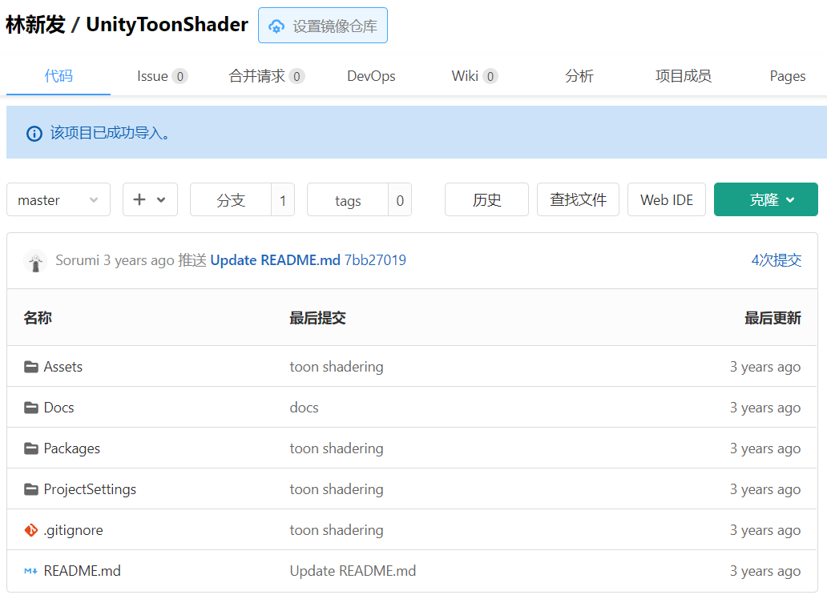
Task: Click Sorumi's avatar thumbnail
Action: (x=35, y=260)
